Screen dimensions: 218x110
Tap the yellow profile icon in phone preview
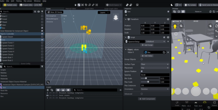(175, 26)
